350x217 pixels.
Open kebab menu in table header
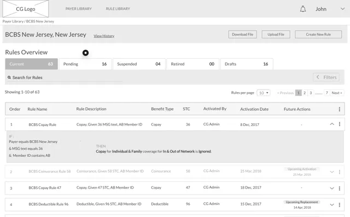point(339,109)
